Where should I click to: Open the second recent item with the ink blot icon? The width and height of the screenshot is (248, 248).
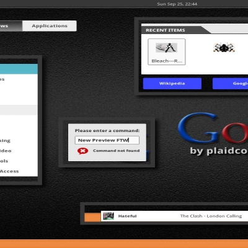pos(224,48)
